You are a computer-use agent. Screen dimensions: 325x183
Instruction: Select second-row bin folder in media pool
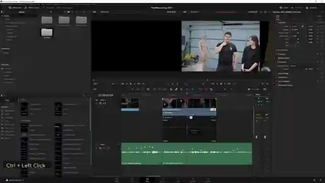(x=47, y=33)
